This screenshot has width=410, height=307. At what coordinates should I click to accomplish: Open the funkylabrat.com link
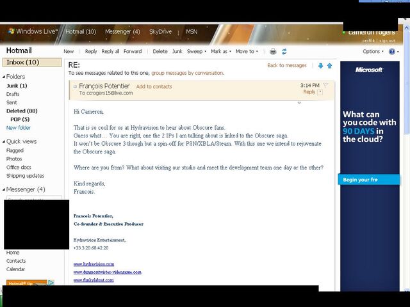94,280
